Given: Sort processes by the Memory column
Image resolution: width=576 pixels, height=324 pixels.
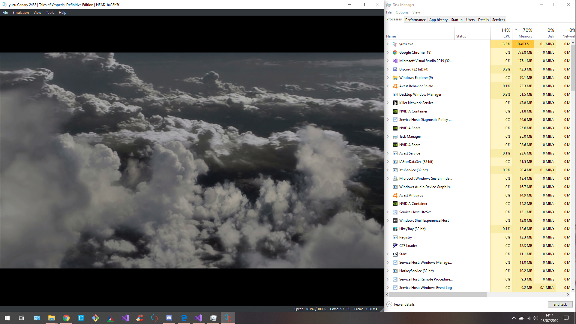Looking at the screenshot, I should point(523,33).
